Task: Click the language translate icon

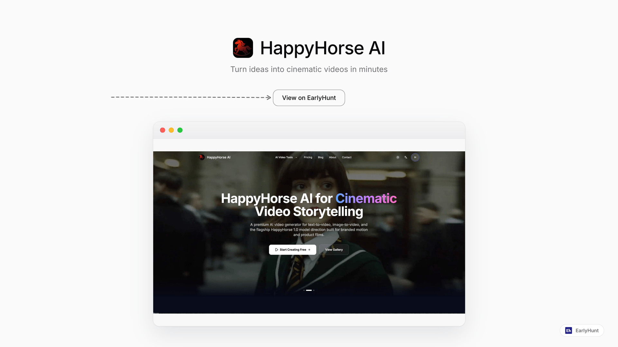Action: [x=406, y=157]
